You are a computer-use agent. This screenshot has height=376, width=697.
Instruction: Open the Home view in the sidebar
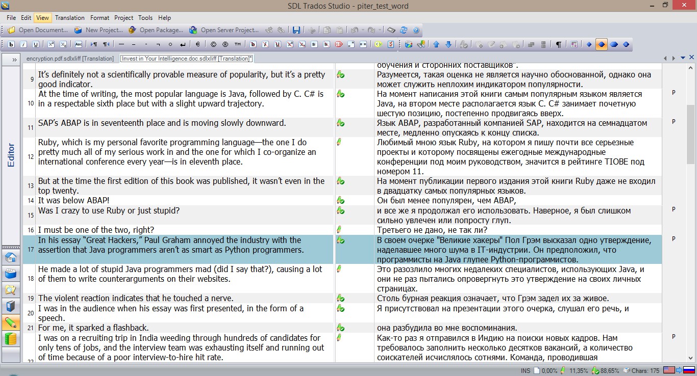pyautogui.click(x=11, y=257)
